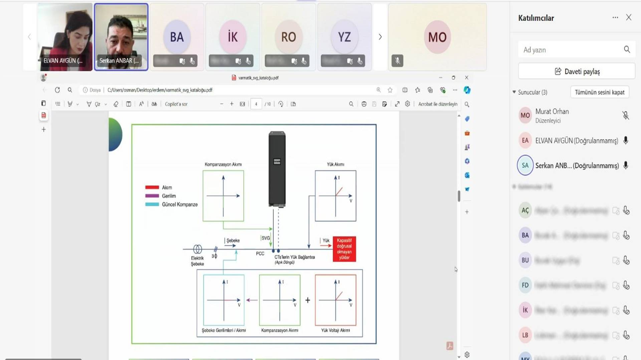641x360 pixels.
Task: Open highlight tool dropdown arrow
Action: [77, 104]
